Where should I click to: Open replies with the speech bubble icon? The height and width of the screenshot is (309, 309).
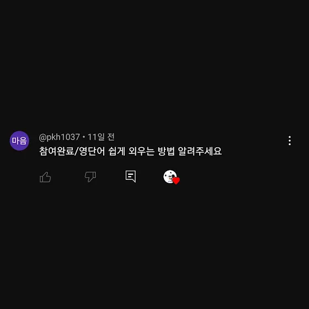131,177
